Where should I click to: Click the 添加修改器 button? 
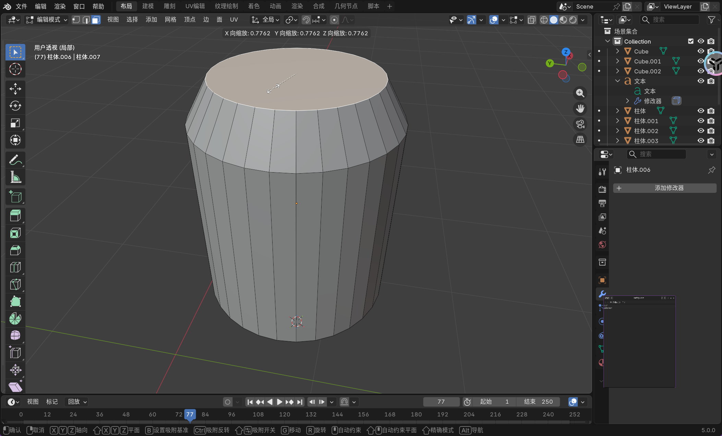pyautogui.click(x=664, y=188)
